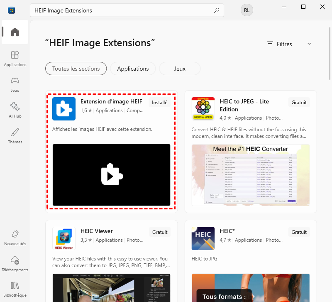Viewport: 332px width, 302px height.
Task: Select the Jeux filter chip
Action: point(180,69)
